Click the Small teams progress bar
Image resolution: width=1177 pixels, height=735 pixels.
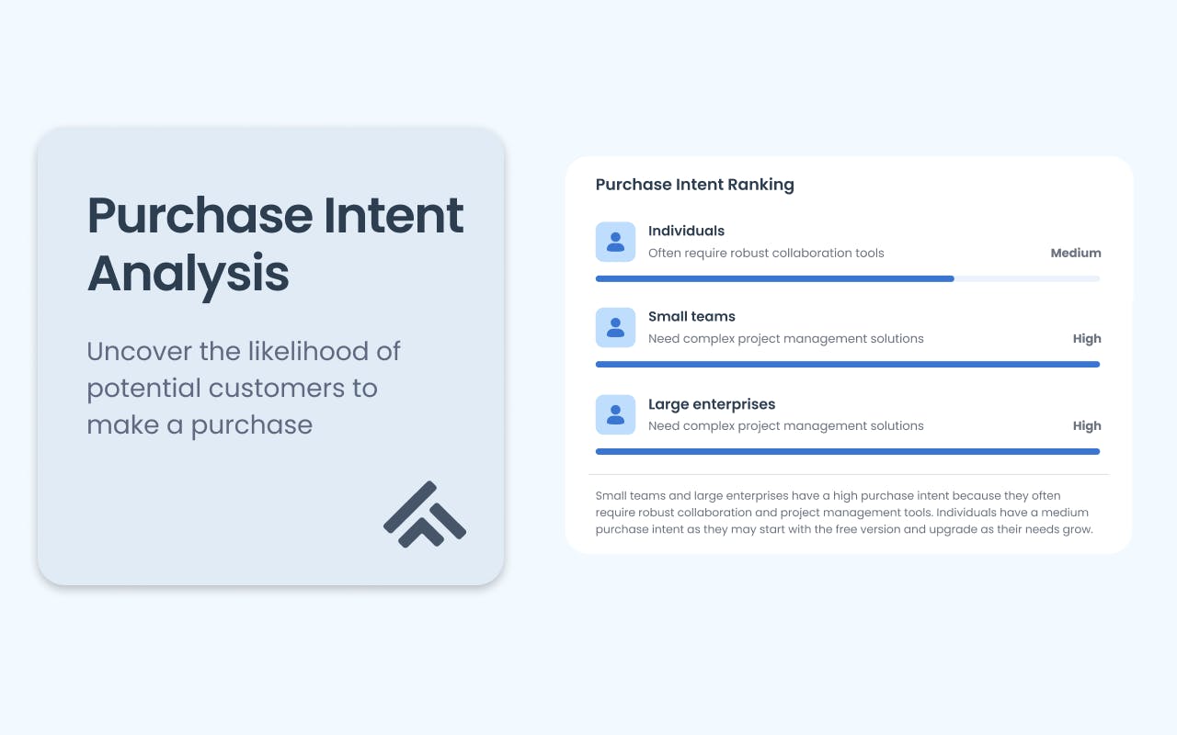click(x=848, y=364)
